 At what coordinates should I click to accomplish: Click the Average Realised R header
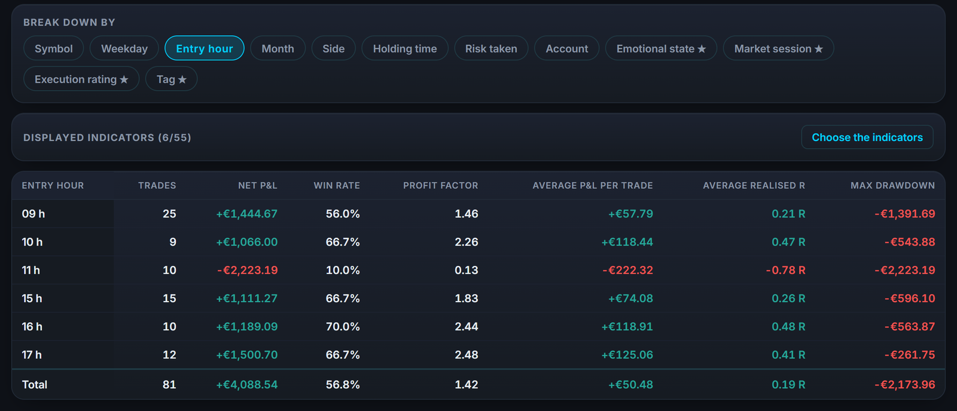coord(754,186)
